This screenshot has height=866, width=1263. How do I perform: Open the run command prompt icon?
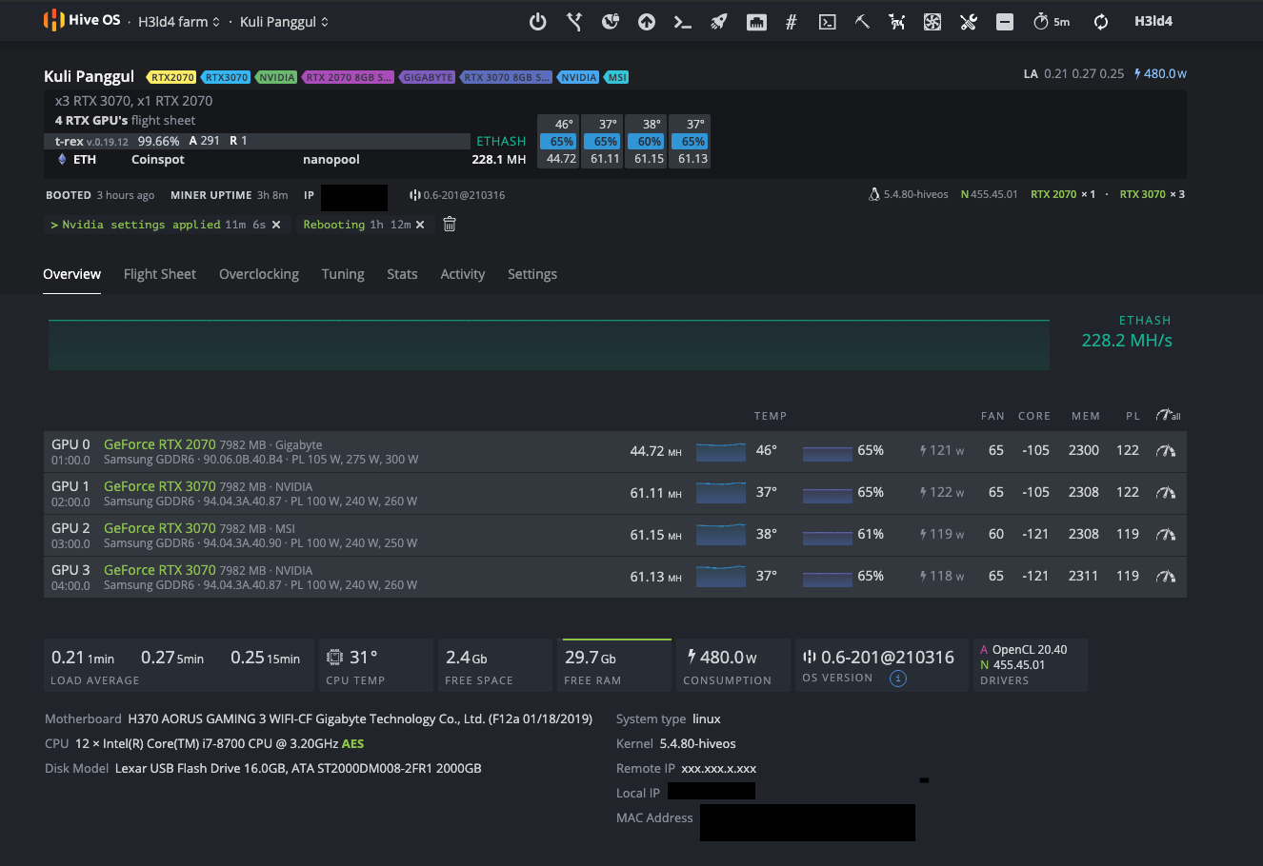click(x=682, y=22)
